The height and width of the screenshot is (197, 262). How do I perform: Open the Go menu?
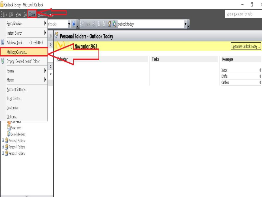tap(25, 15)
